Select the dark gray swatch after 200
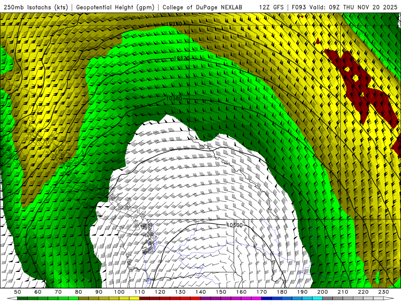 [328, 298]
